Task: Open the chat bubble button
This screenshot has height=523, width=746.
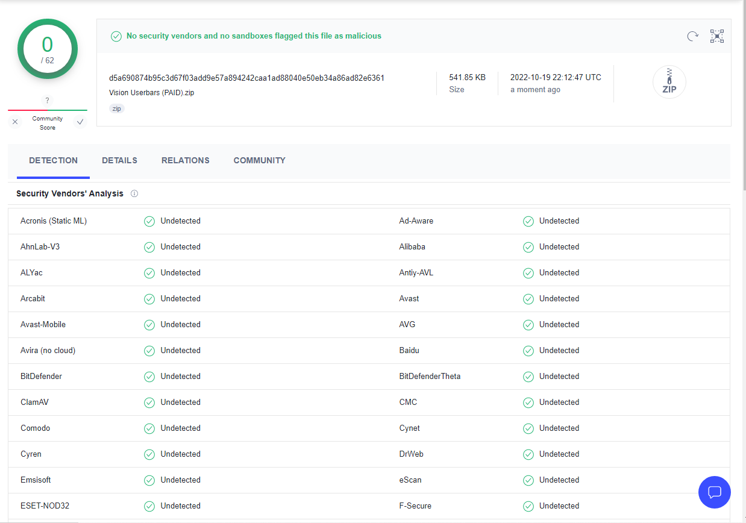Action: click(714, 492)
